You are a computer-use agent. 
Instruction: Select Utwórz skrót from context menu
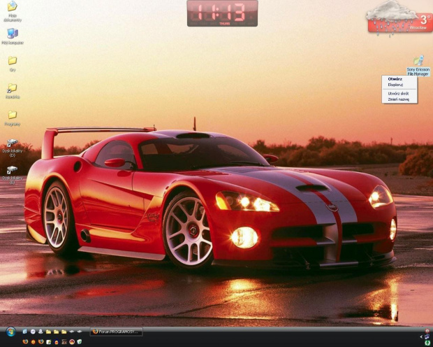(398, 93)
